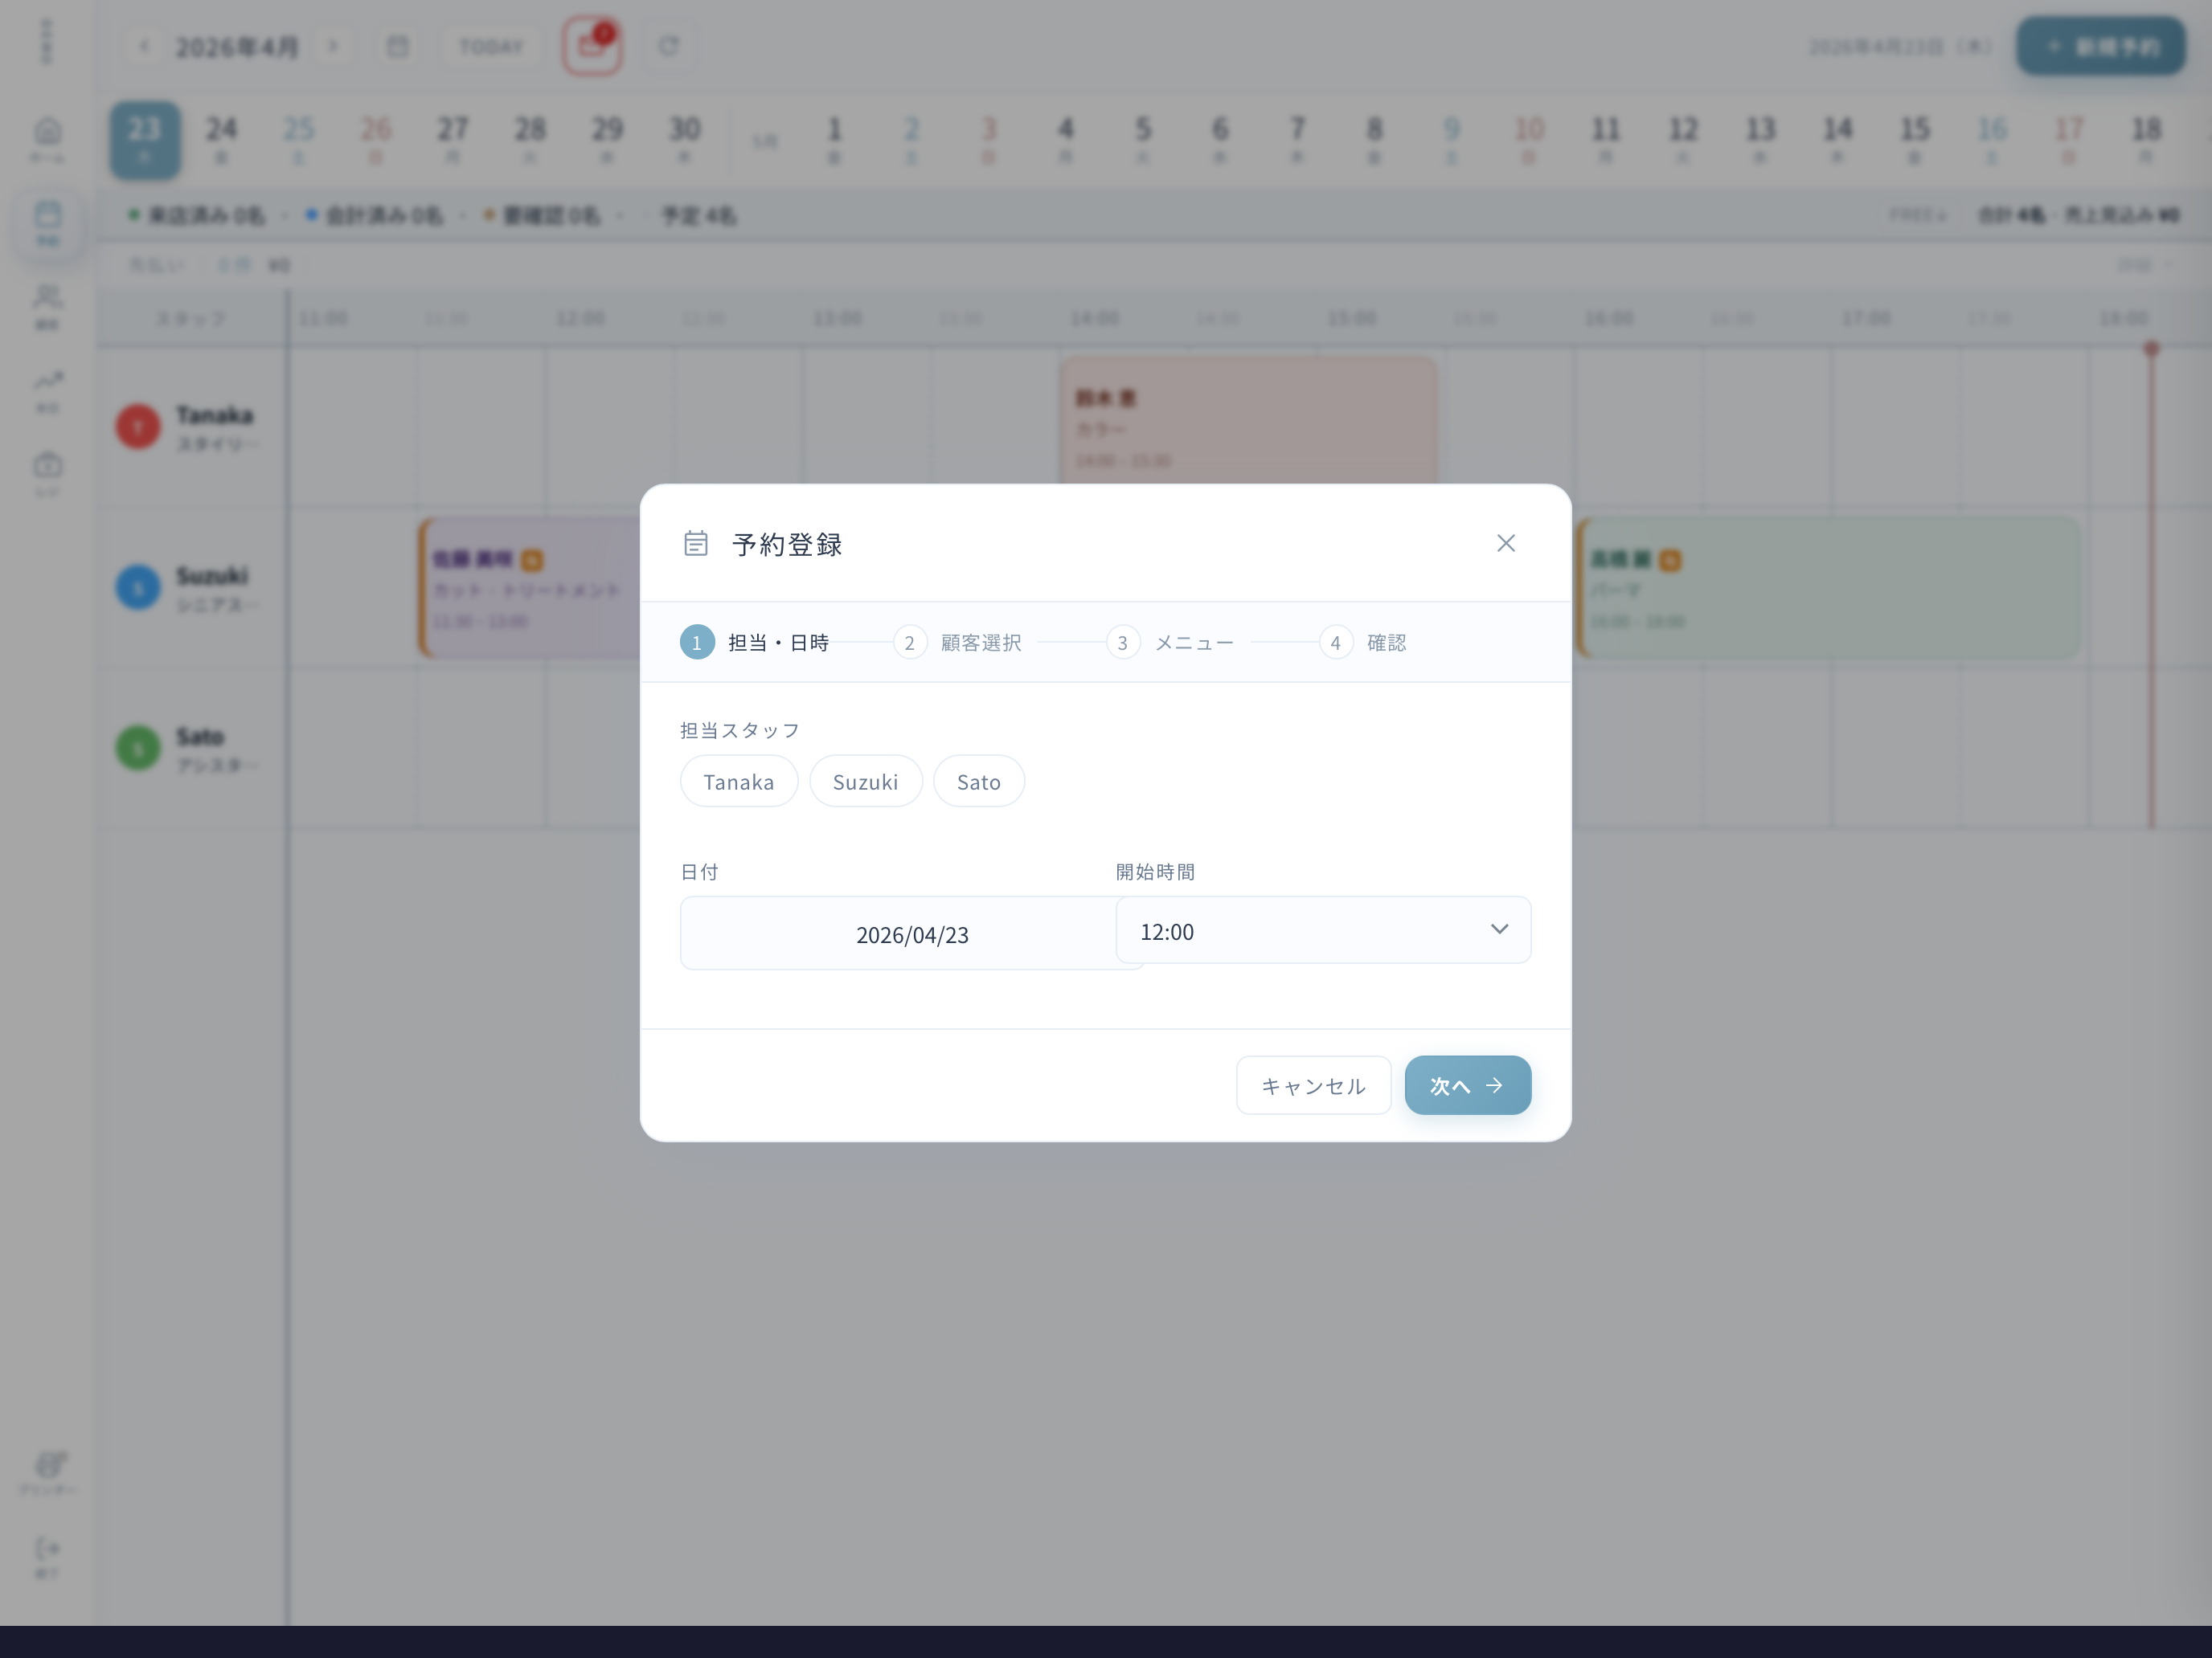The image size is (2212, 1658).
Task: Open the pink appointment in Tanaka's row
Action: pos(1249,422)
